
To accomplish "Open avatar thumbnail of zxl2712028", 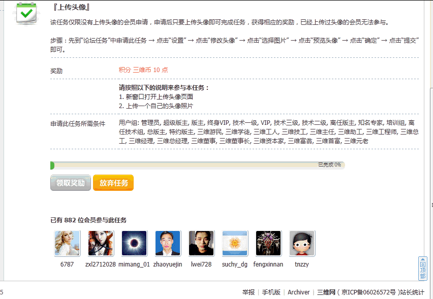I will click(101, 243).
